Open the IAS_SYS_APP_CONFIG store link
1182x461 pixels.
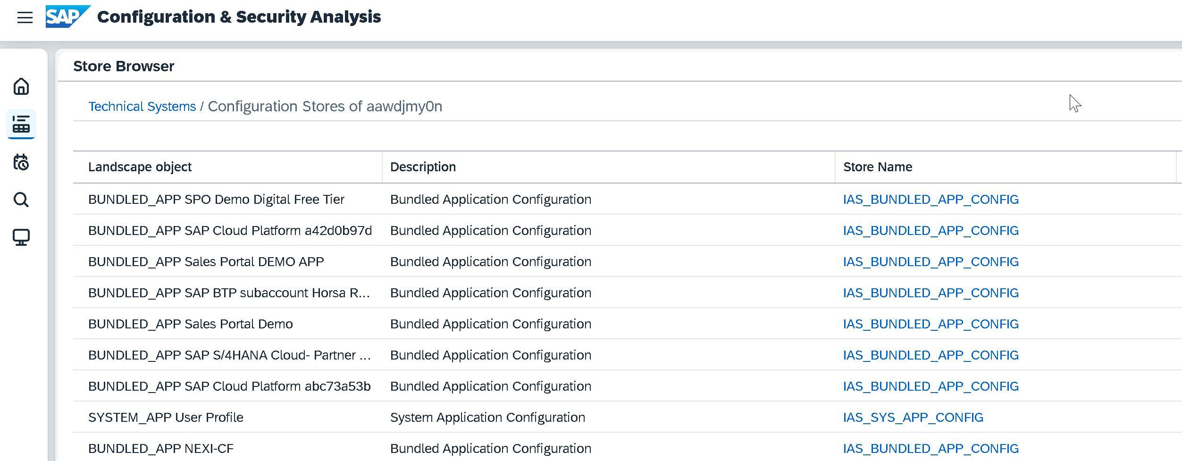coord(913,417)
